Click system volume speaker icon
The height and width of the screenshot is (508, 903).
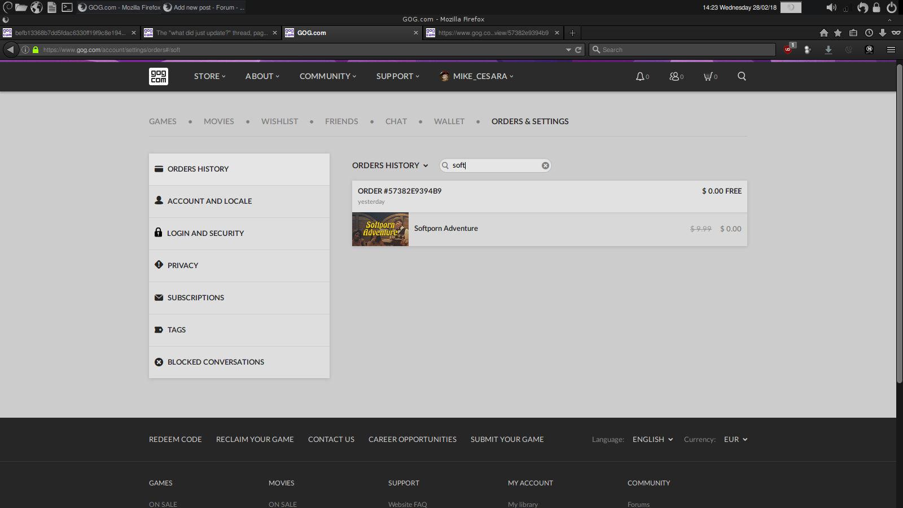(x=831, y=7)
